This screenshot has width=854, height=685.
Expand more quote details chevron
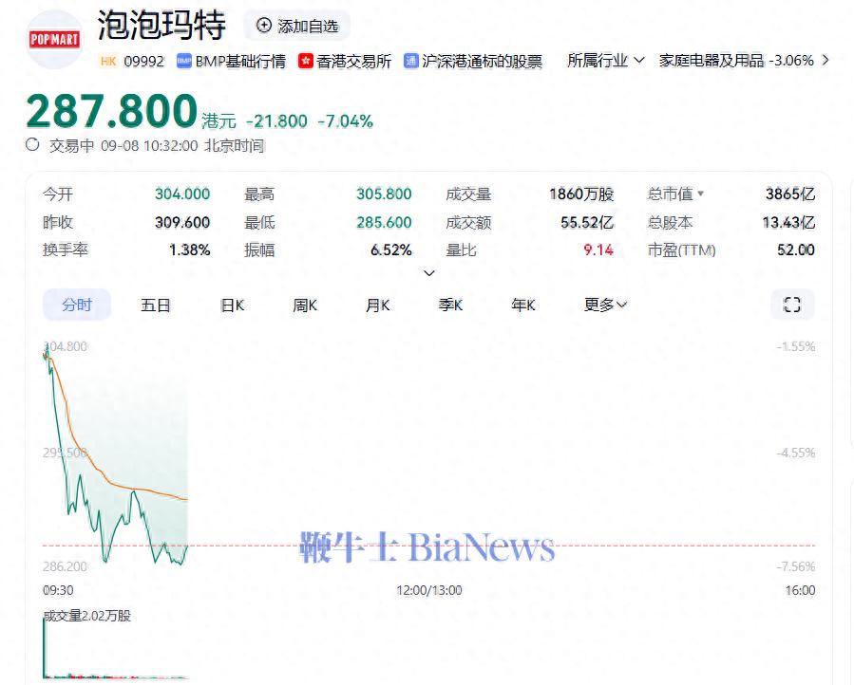pos(428,273)
